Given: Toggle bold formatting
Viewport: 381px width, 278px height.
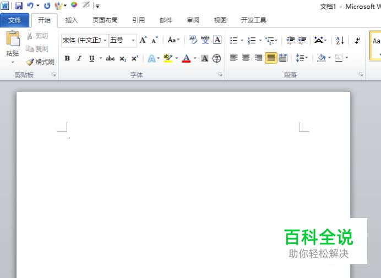Looking at the screenshot, I should point(67,58).
